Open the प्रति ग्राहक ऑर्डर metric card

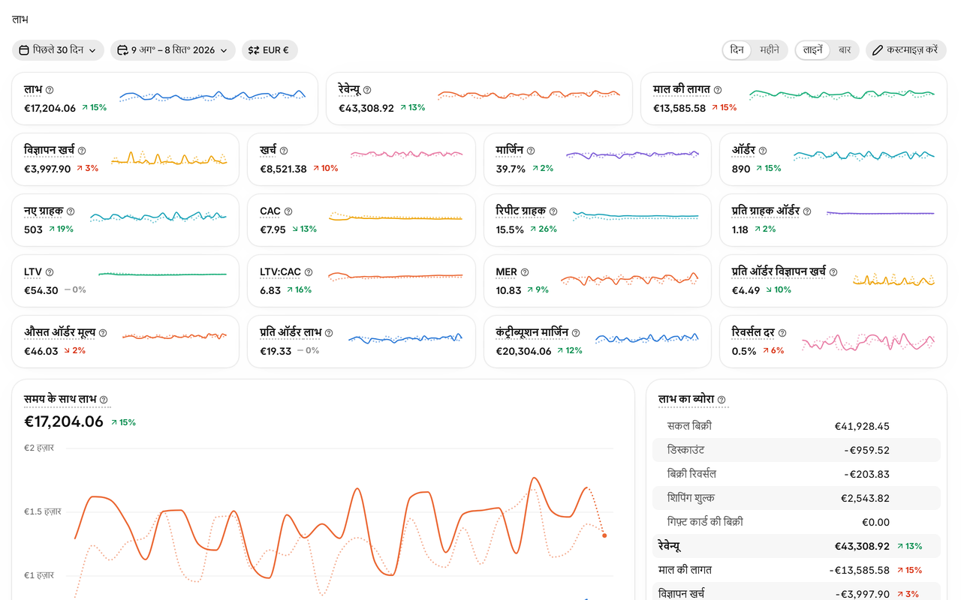point(833,220)
